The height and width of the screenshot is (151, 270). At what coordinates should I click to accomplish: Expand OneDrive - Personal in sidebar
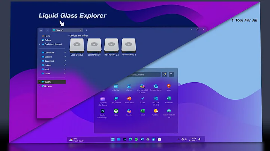tap(40, 44)
